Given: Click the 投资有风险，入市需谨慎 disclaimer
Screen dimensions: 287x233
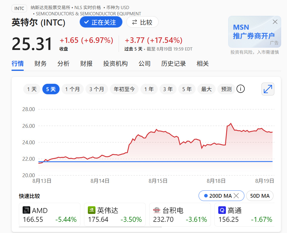Looking at the screenshot, I should pos(255,52).
